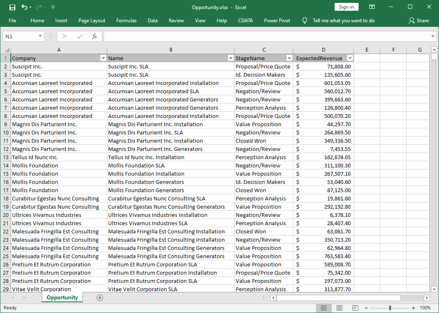The height and width of the screenshot is (313, 439).
Task: Expand the Name Box dropdown arrow
Action: [40, 36]
